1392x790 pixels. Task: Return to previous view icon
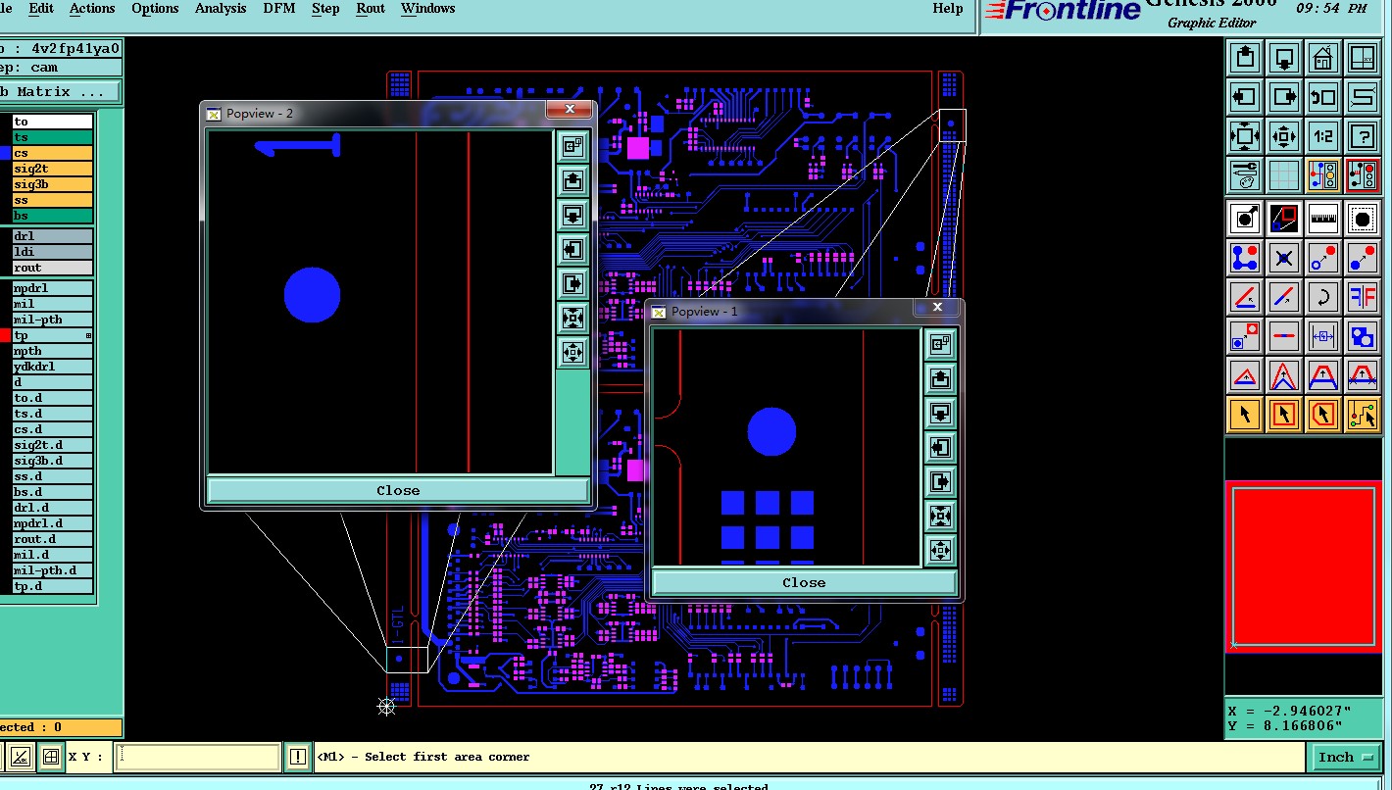(1323, 97)
